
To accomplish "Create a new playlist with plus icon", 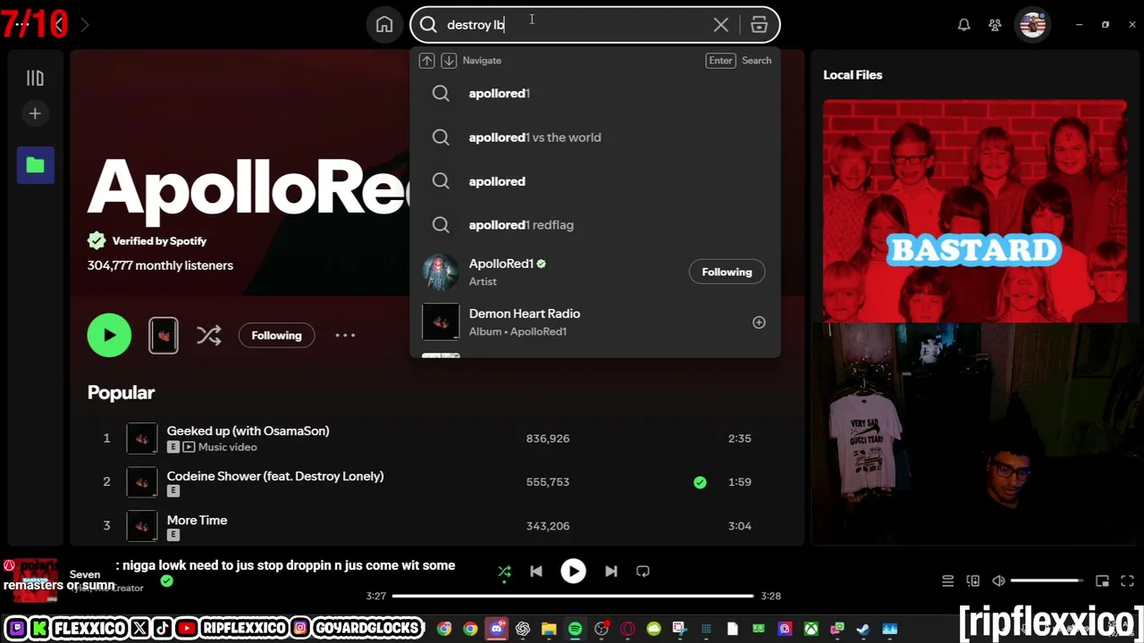I will (x=35, y=113).
